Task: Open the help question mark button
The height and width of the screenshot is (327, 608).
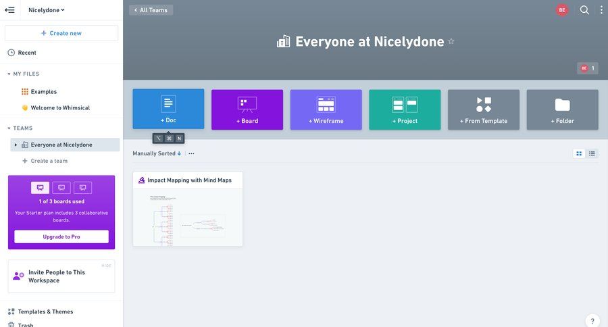Action: click(x=592, y=321)
